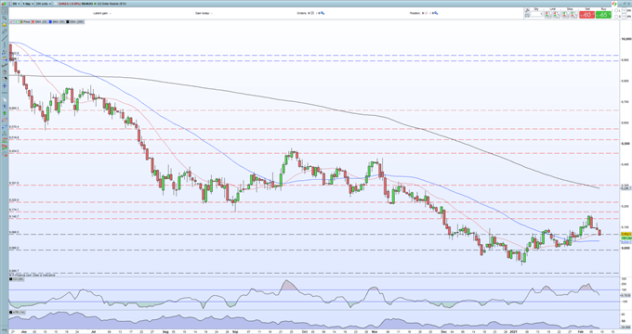Image resolution: width=632 pixels, height=334 pixels.
Task: Select the blue crosshair cursor tool
Action: pyautogui.click(x=5, y=85)
